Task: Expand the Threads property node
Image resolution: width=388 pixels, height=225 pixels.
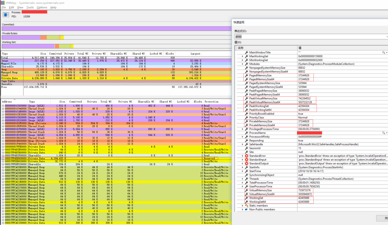Action: [x=242, y=179]
